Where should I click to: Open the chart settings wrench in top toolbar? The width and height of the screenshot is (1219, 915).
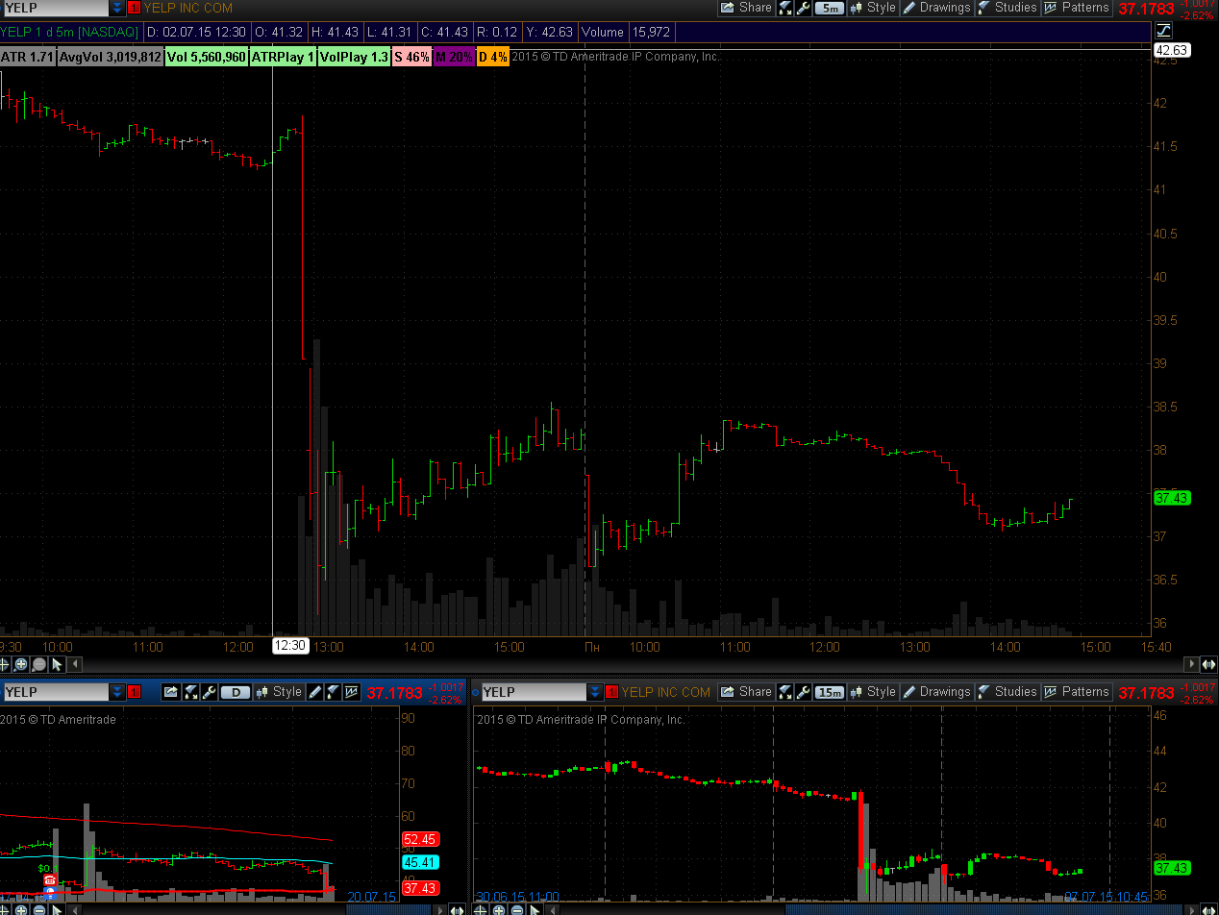coord(804,8)
